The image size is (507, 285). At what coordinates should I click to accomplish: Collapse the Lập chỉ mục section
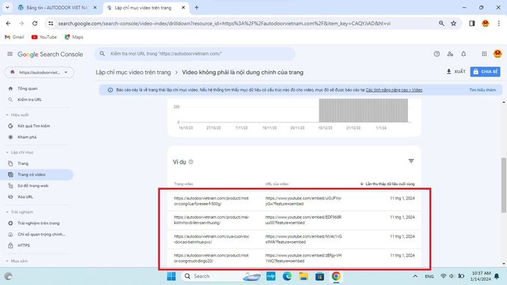pos(20,153)
